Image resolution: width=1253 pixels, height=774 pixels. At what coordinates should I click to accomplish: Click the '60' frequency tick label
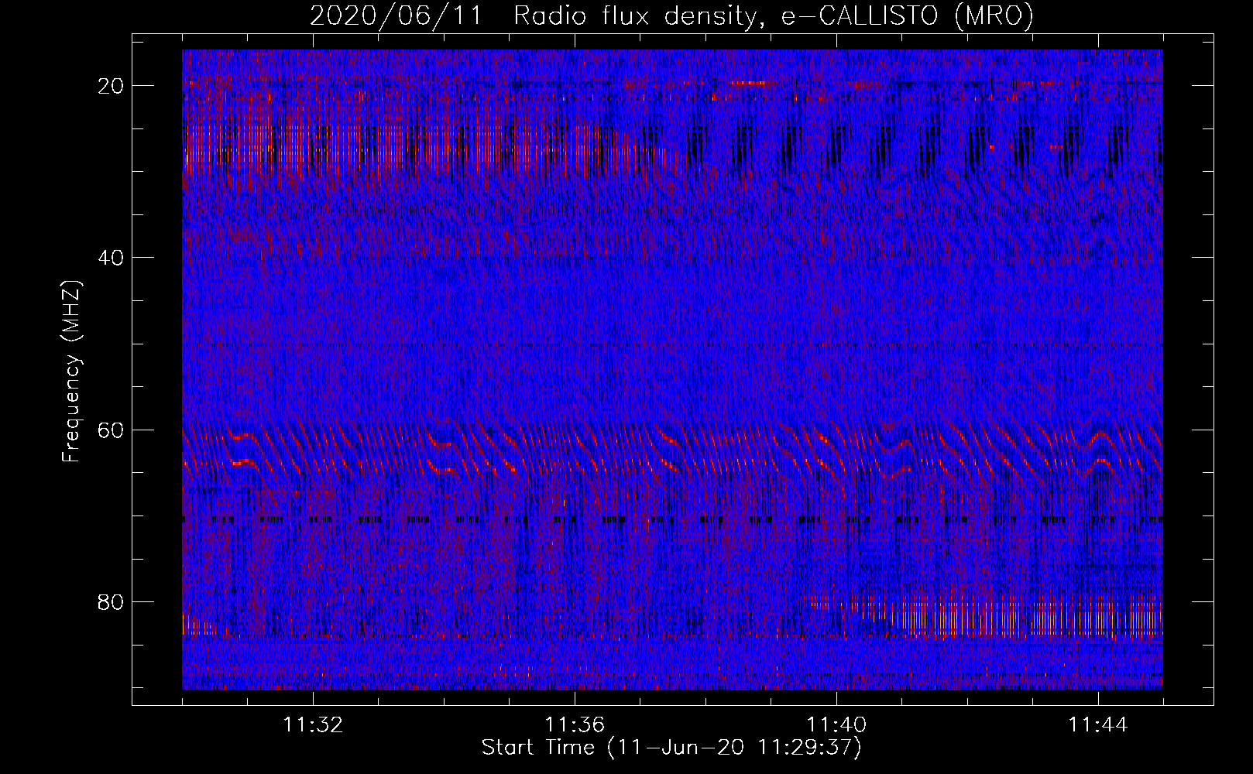112,430
